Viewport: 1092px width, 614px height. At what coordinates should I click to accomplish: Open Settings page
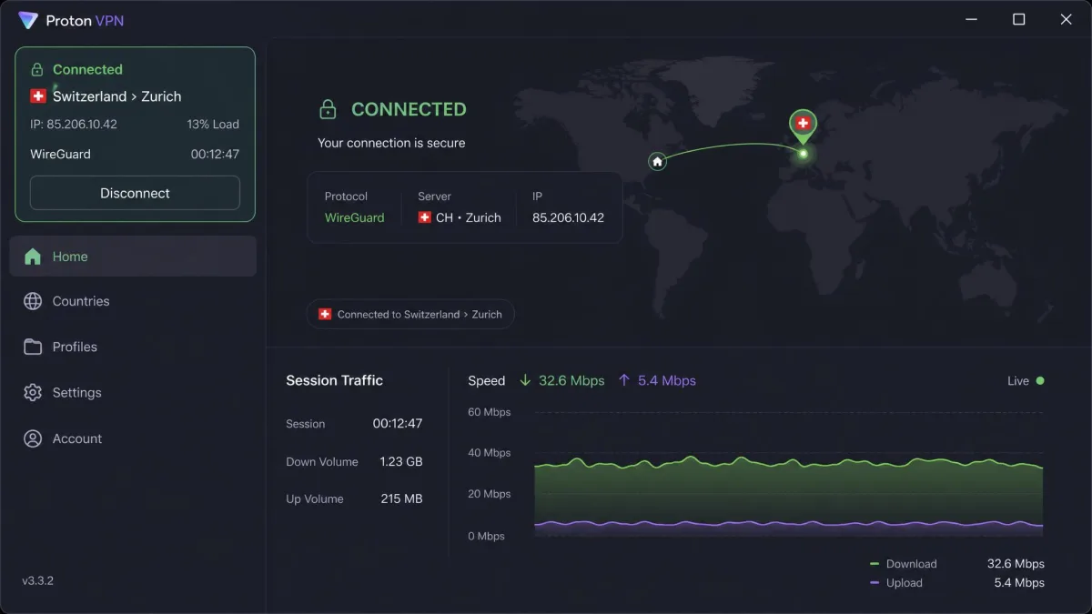pyautogui.click(x=133, y=393)
